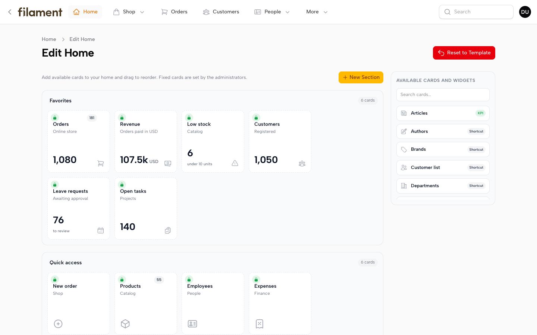Click the lock icon on the Low stock card

click(x=189, y=118)
